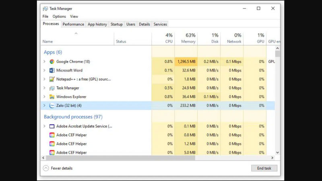Click the sort arrow above Name column
This screenshot has height=181, width=322.
click(x=76, y=33)
